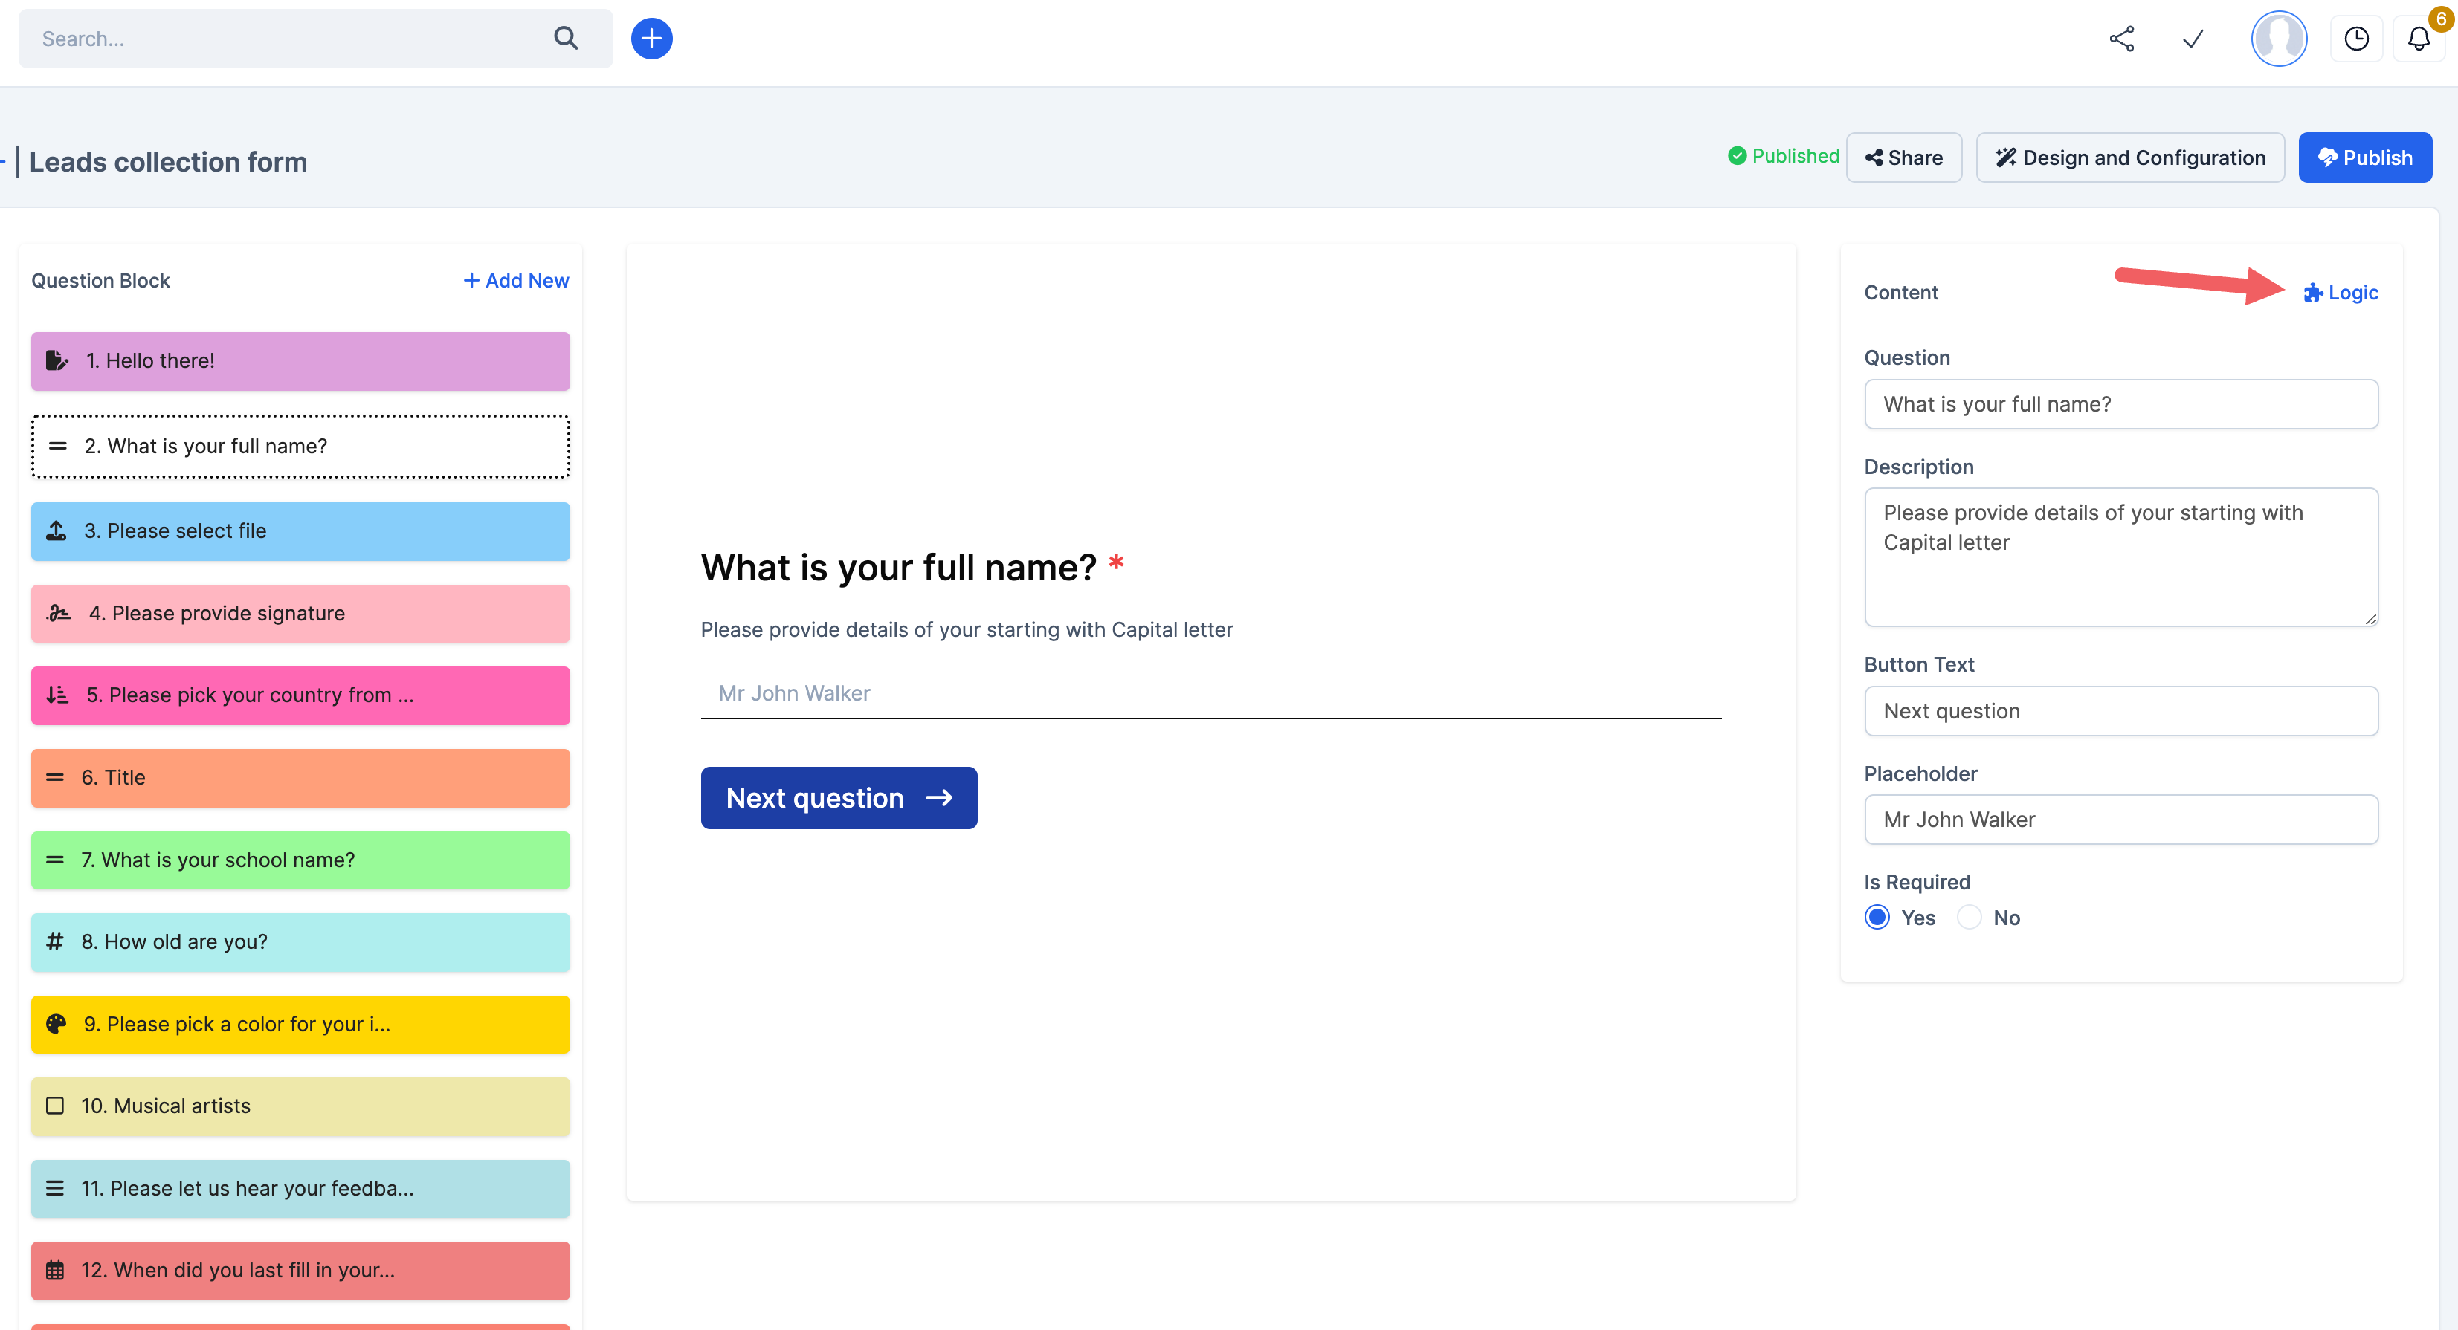Image resolution: width=2458 pixels, height=1330 pixels.
Task: Open the history clock icon
Action: pyautogui.click(x=2356, y=38)
